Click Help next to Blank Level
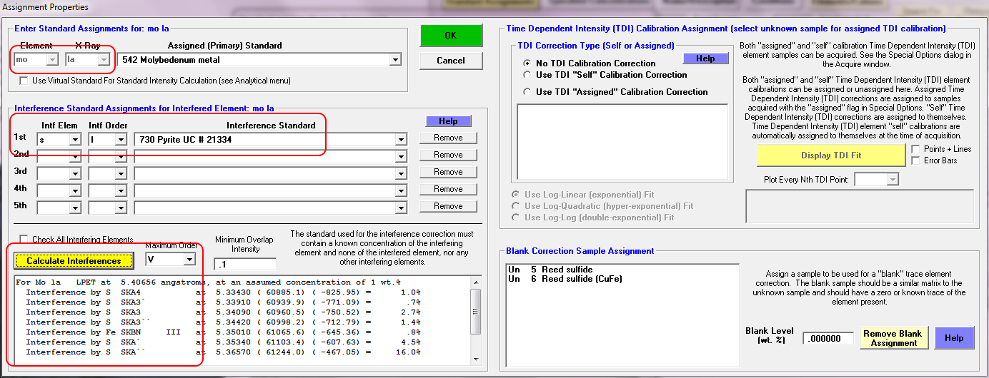The image size is (989, 378). coord(953,338)
